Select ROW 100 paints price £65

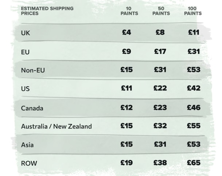(x=194, y=163)
